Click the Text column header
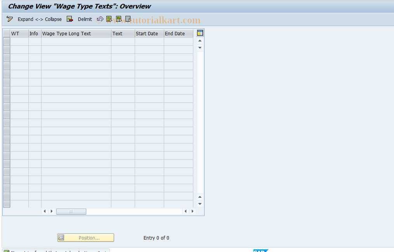Viewport: 394px width, 252px height. pos(123,34)
